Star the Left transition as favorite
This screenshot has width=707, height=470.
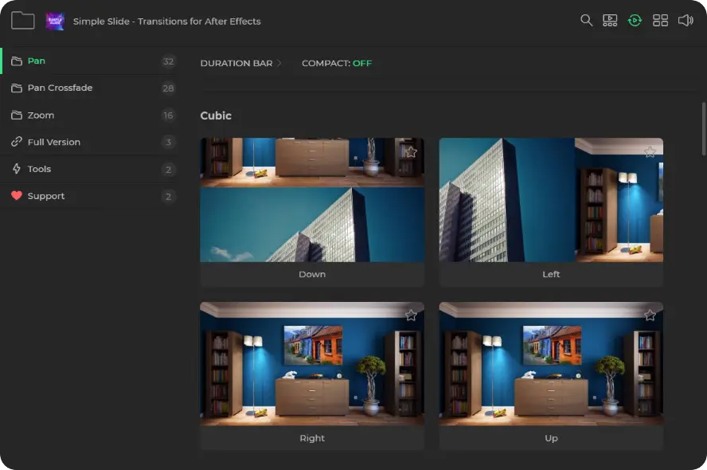coord(650,151)
